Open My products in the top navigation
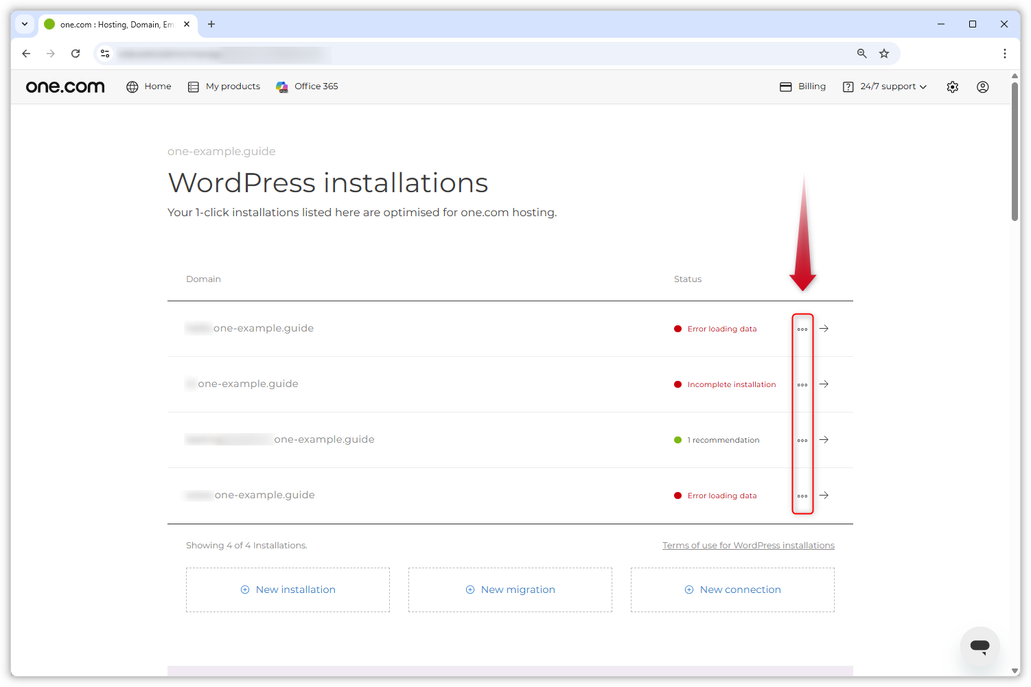Screen dimensions: 1031x687 [x=224, y=86]
